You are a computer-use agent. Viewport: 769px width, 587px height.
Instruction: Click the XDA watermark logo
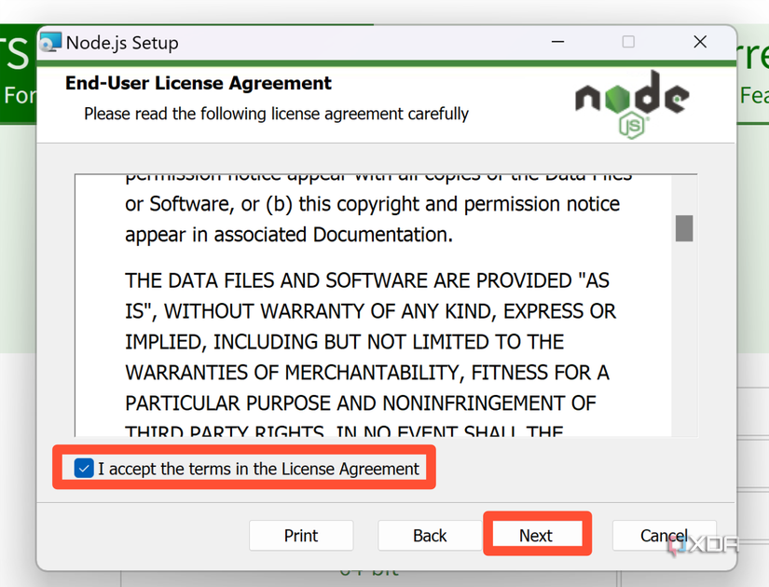coord(706,544)
